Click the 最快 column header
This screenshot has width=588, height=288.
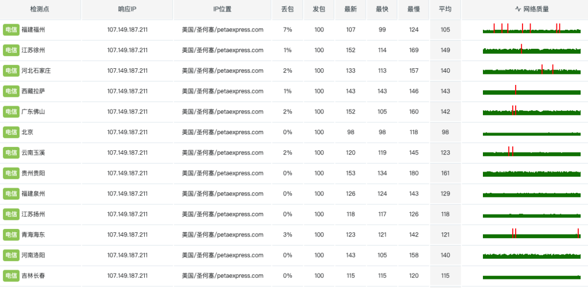[x=382, y=9]
